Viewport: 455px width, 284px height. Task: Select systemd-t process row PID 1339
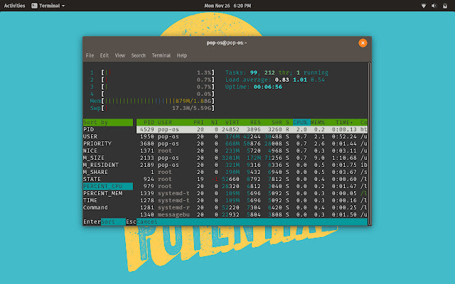coord(252,193)
